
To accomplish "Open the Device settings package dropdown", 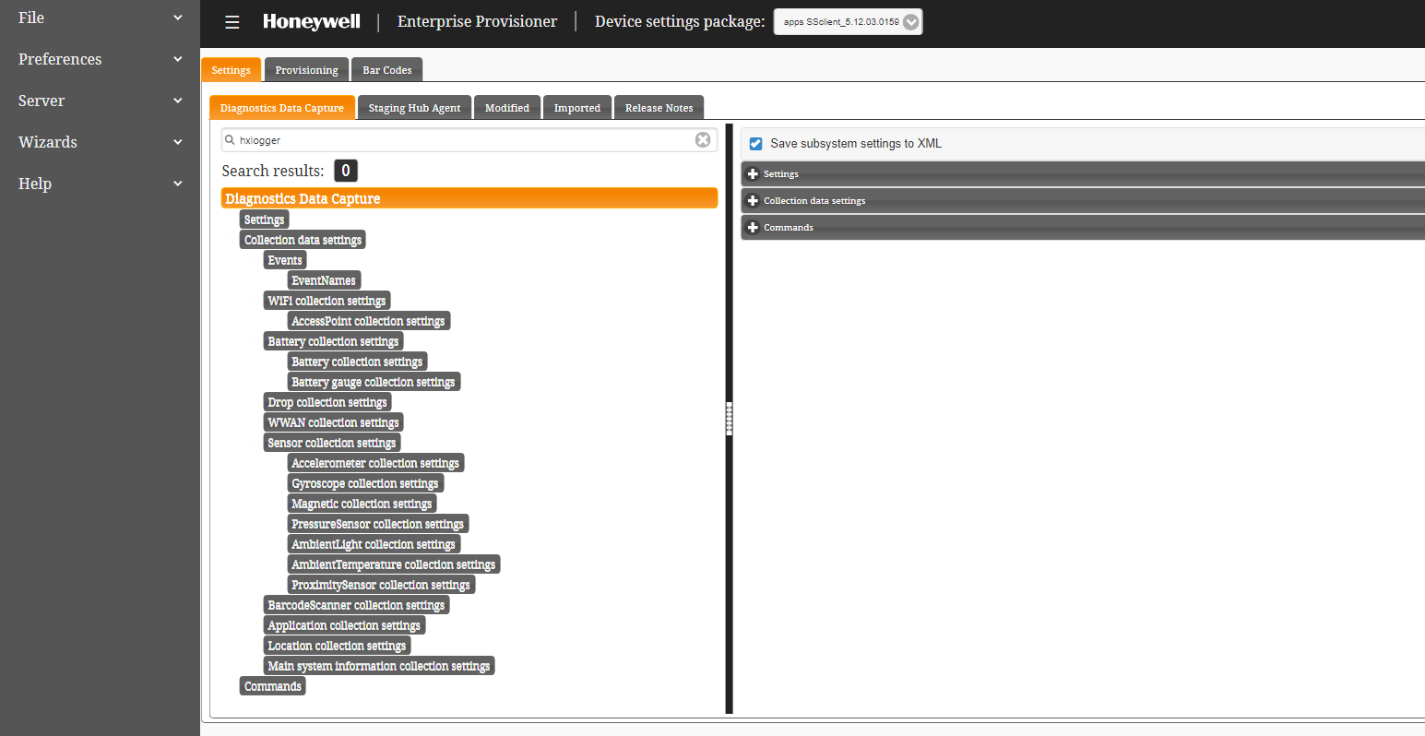I will (x=910, y=22).
